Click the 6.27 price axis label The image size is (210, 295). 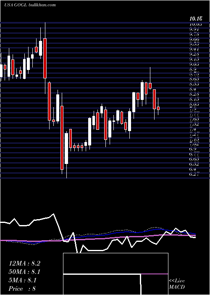click(194, 174)
